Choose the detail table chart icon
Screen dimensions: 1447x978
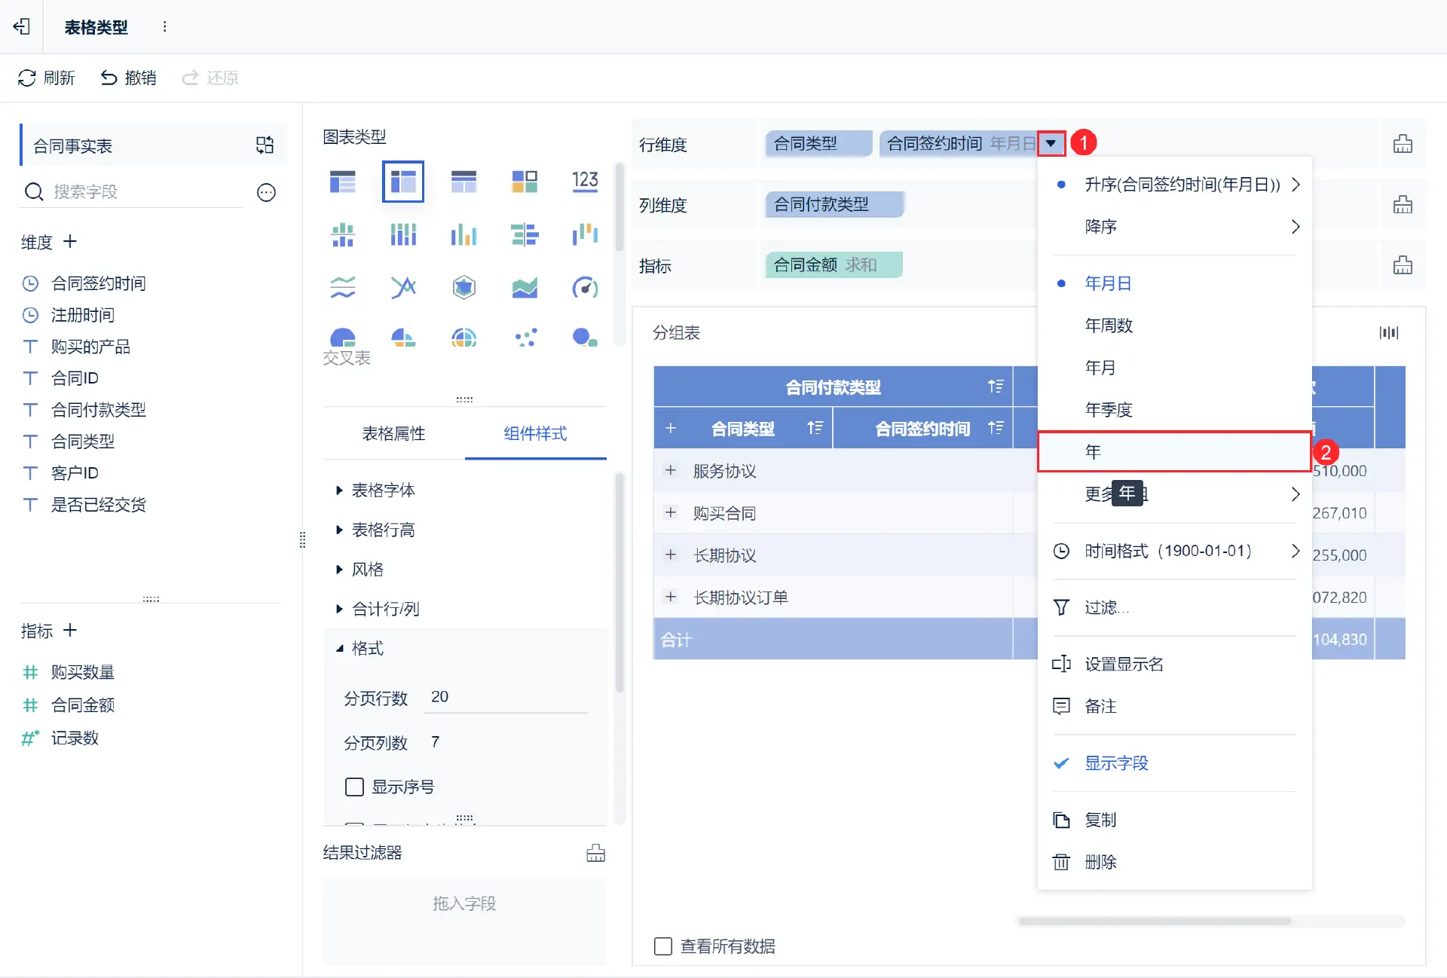tap(463, 182)
